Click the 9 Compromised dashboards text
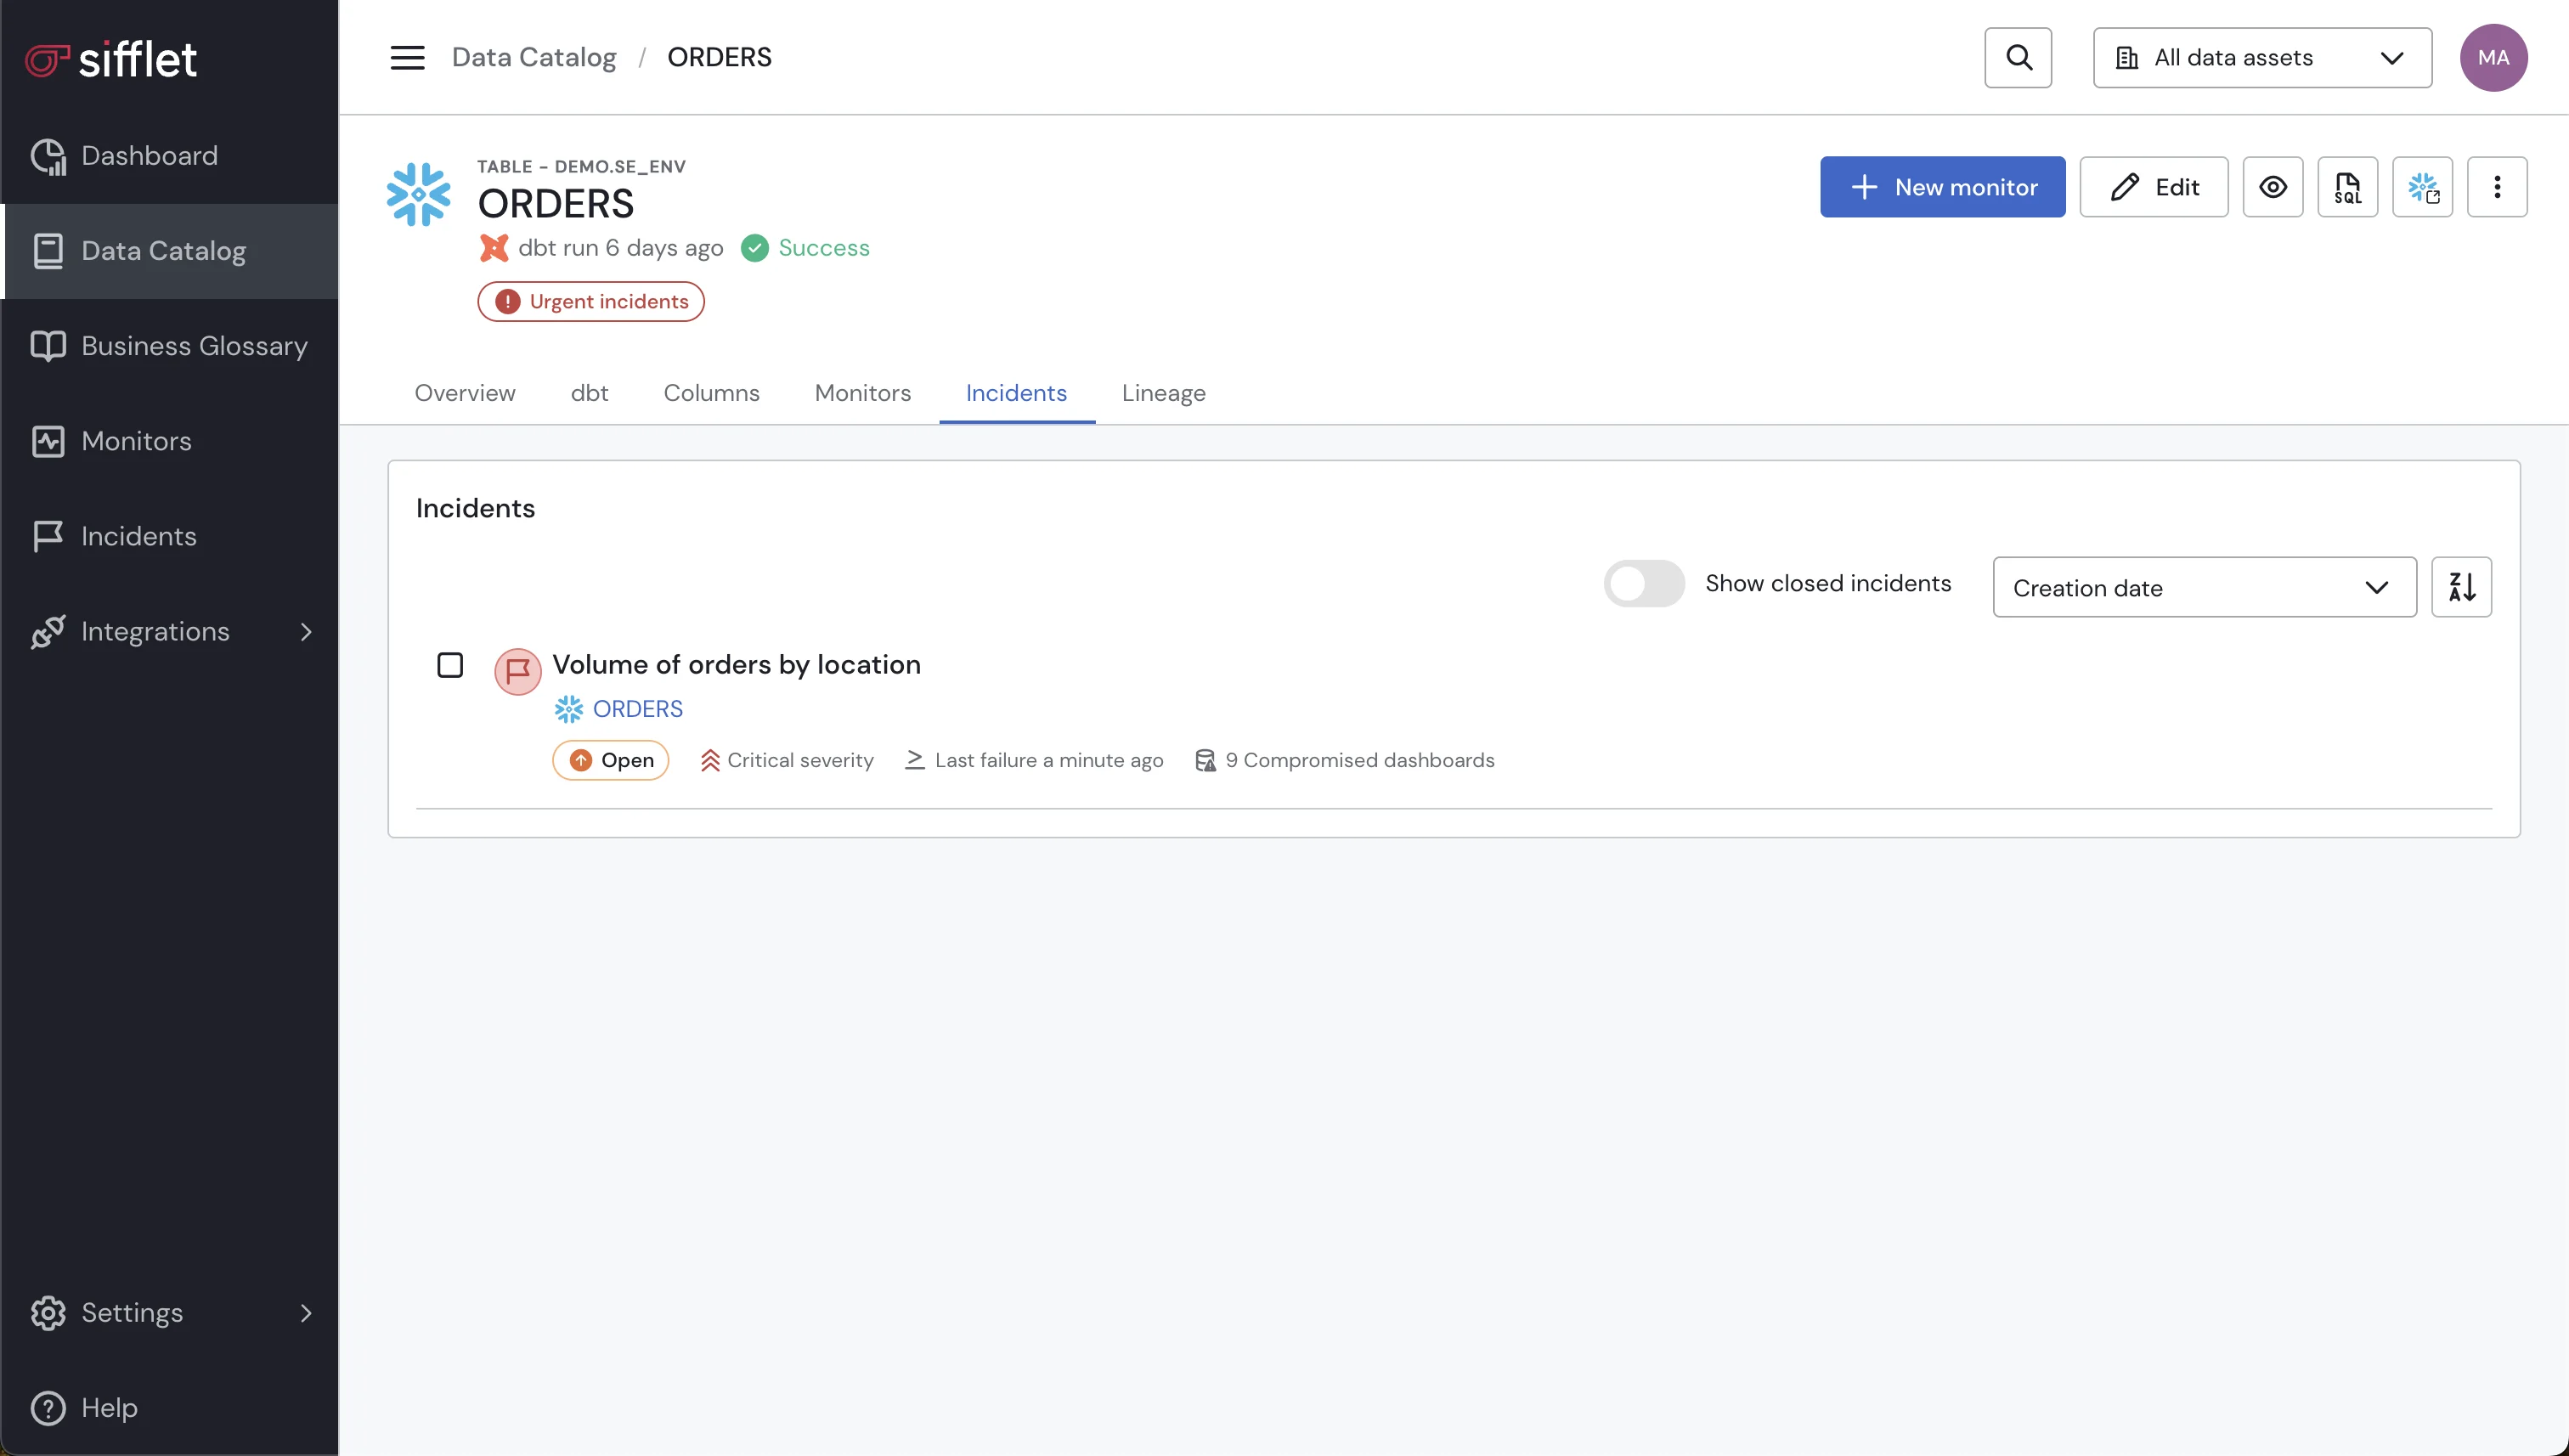2569x1456 pixels. pos(1360,760)
